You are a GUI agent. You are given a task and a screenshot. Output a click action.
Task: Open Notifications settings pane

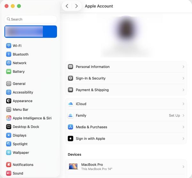31,165
